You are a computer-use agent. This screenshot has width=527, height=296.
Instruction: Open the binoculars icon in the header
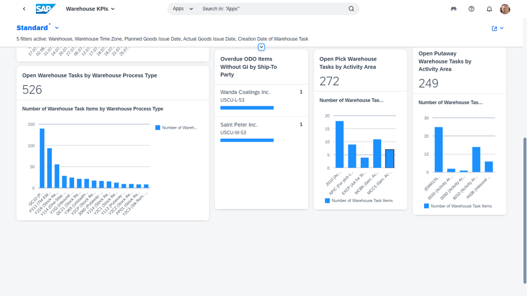[x=454, y=9]
